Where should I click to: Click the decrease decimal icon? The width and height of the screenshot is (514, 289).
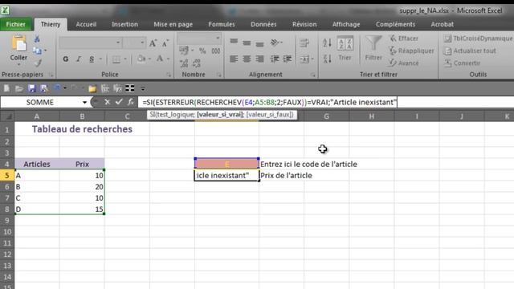click(196, 63)
